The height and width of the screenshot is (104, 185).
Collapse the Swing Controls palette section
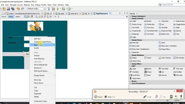tap(131, 18)
